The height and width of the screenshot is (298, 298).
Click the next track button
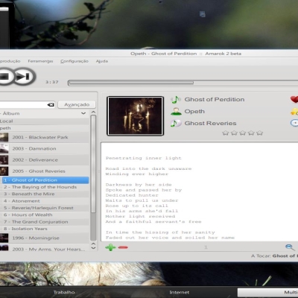24,77
